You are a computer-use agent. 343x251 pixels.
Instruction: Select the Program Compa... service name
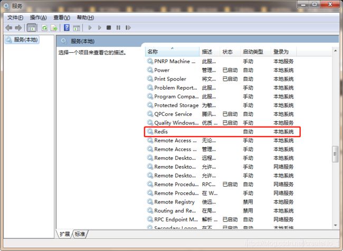pos(176,96)
